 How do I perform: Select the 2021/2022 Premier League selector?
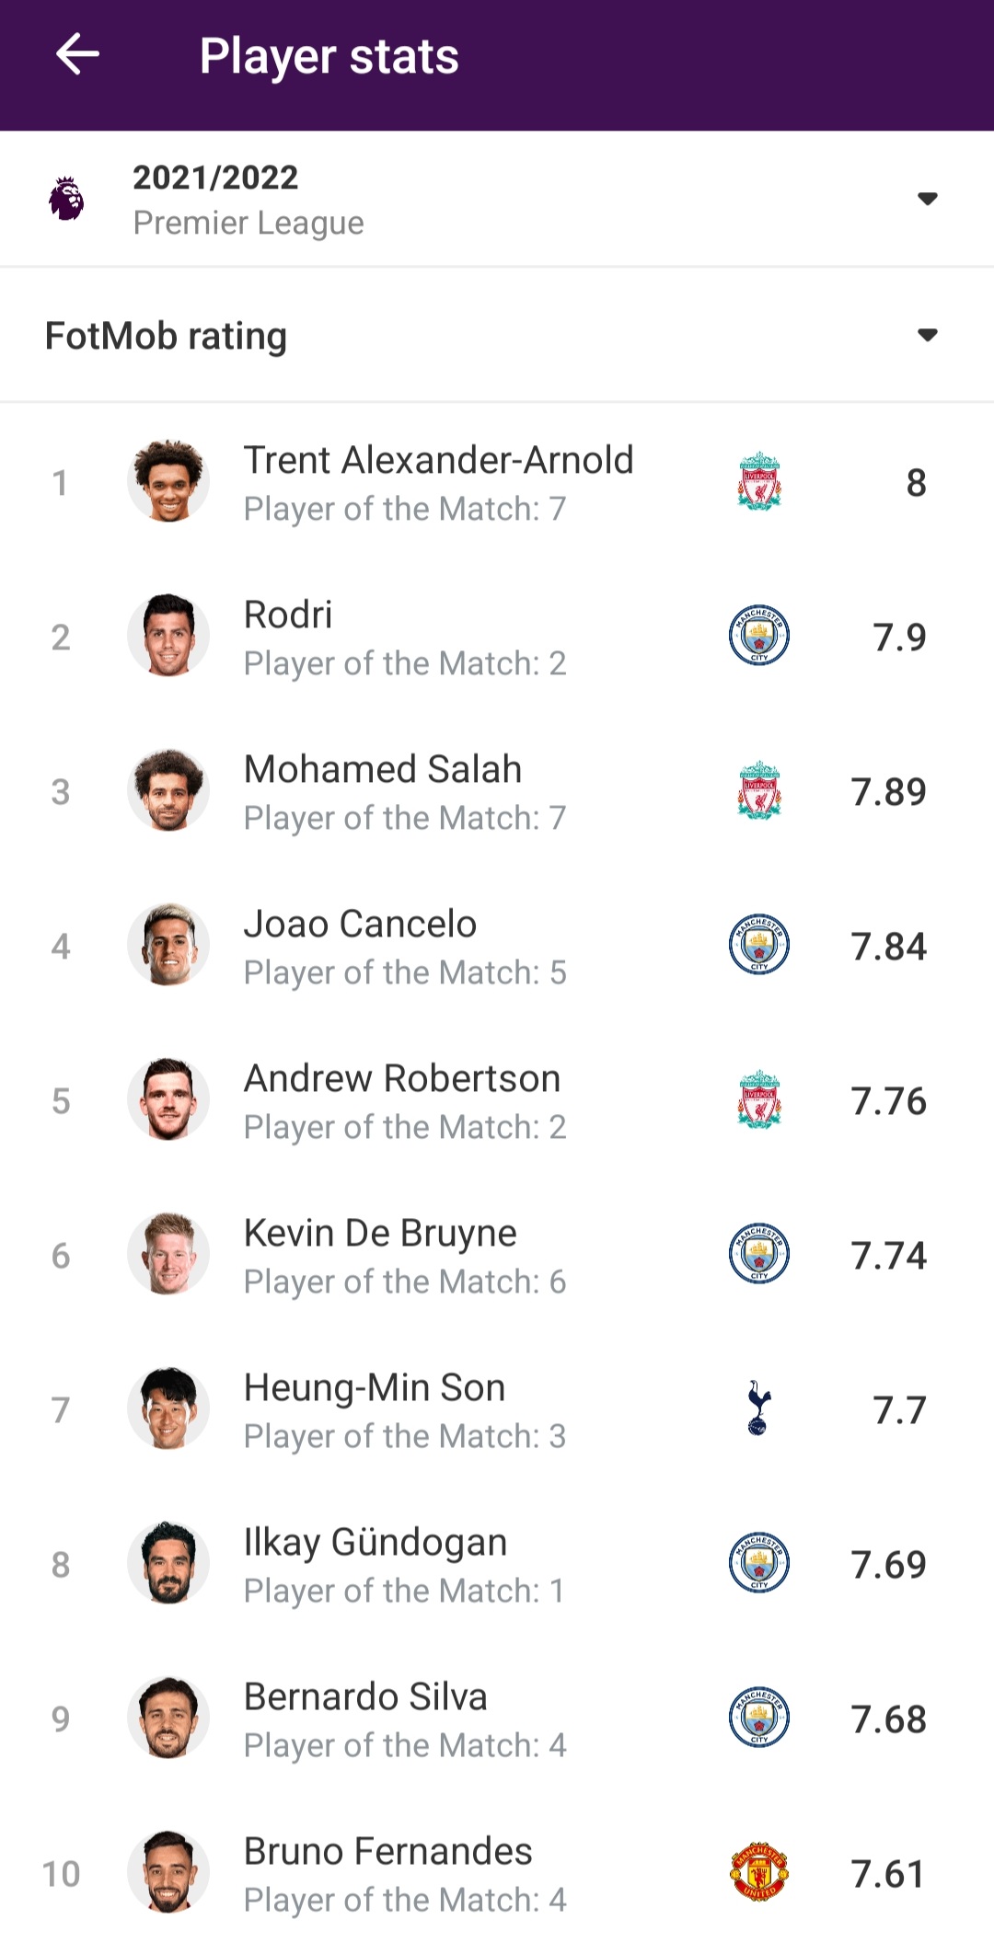(248, 199)
